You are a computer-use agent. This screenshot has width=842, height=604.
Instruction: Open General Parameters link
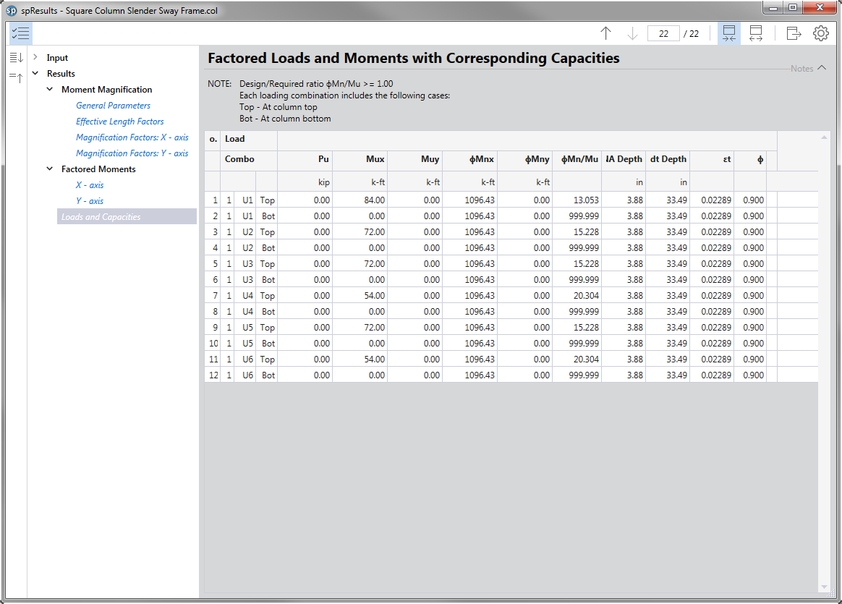tap(113, 106)
